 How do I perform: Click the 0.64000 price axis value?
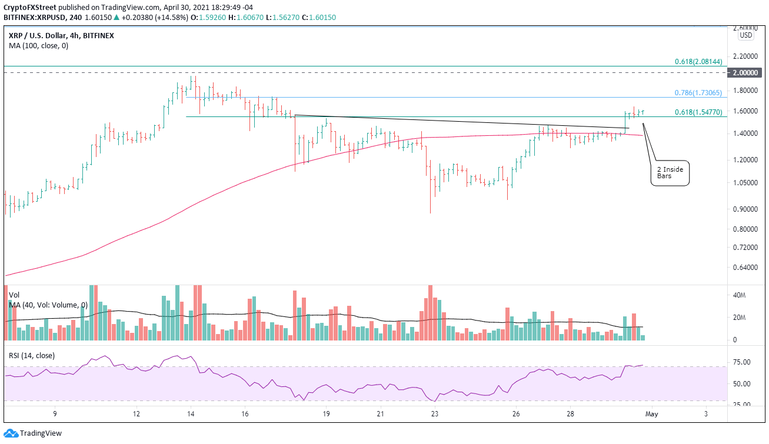[x=746, y=268]
